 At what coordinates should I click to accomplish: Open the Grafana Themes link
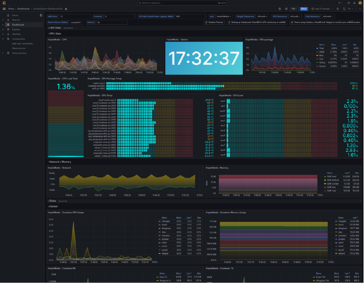coord(215,22)
